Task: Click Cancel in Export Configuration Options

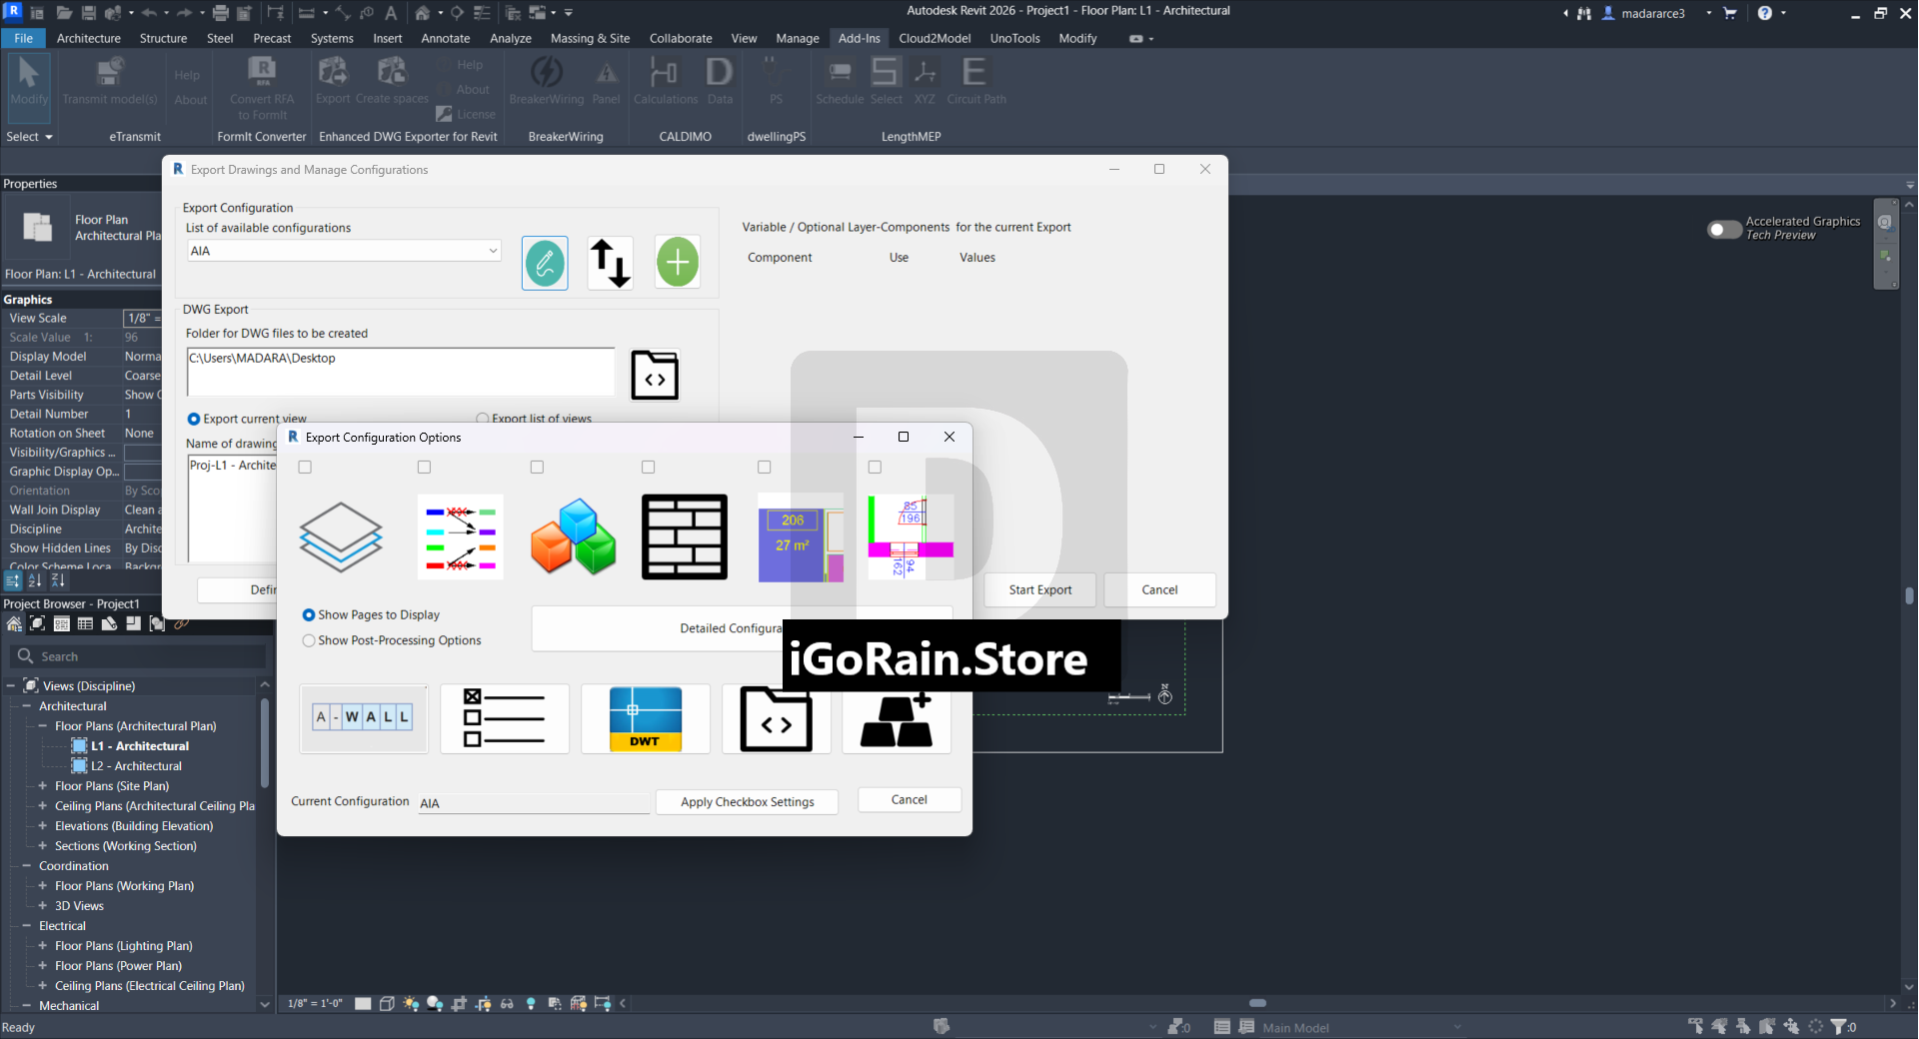Action: click(x=910, y=800)
